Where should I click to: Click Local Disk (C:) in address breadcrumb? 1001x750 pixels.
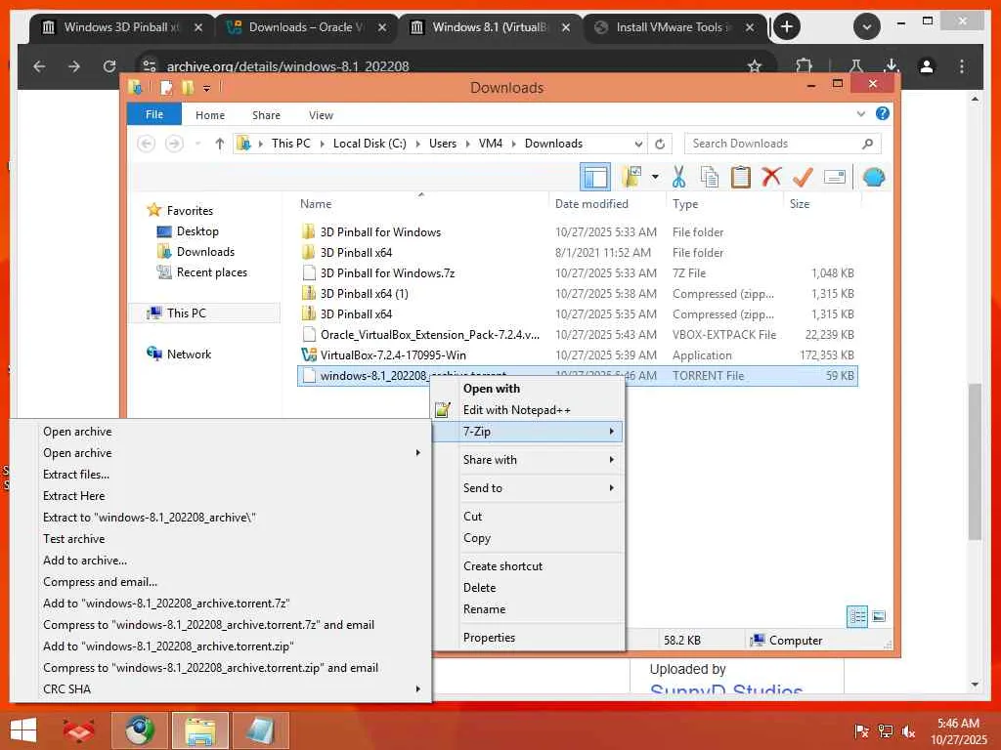tap(370, 144)
